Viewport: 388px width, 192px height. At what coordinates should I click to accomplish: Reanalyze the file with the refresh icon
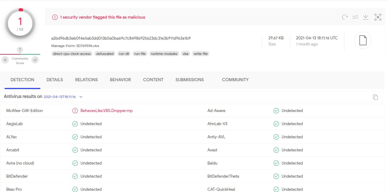345,17
